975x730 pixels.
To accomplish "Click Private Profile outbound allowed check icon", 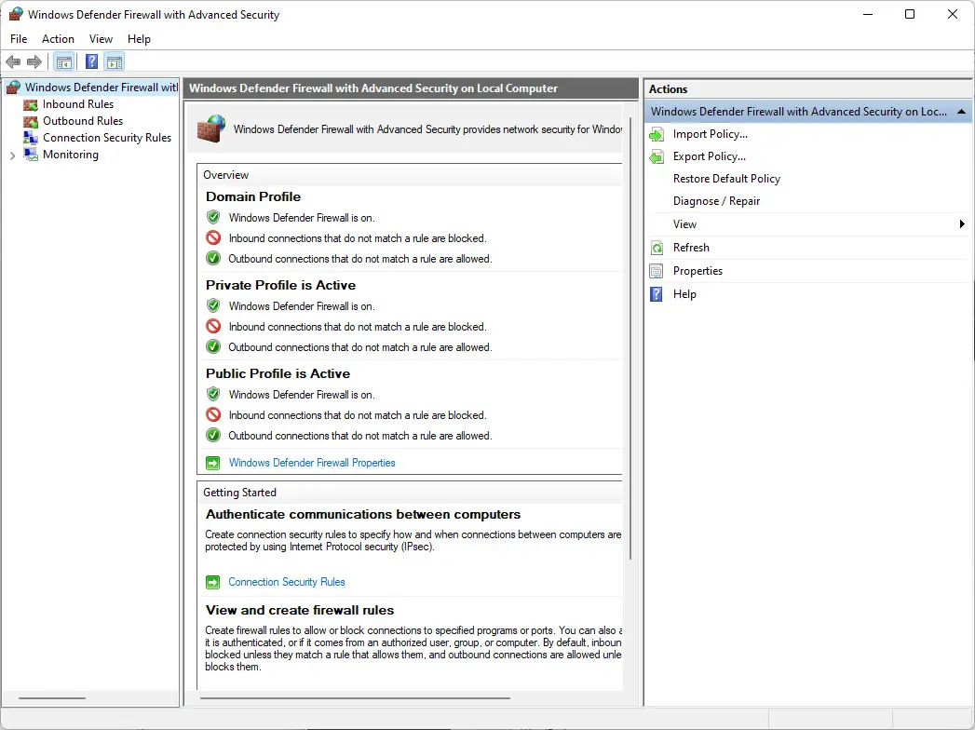I will tap(213, 347).
